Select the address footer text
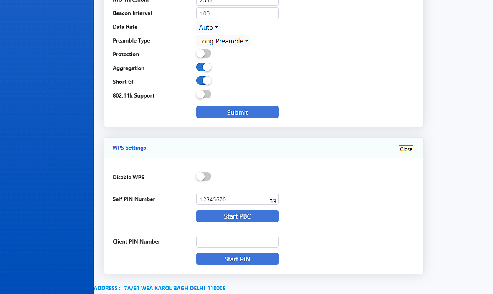The height and width of the screenshot is (294, 493). (160, 288)
